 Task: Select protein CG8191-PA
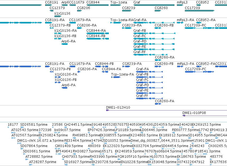[x=47, y=66]
